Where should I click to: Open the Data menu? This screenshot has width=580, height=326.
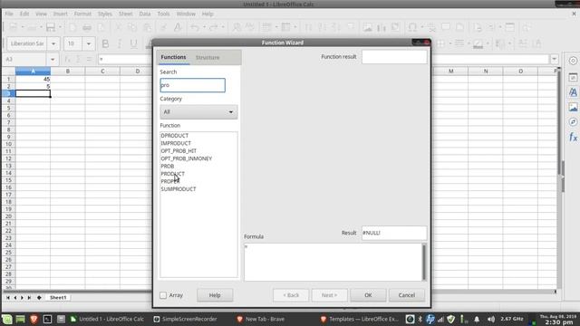tap(145, 14)
